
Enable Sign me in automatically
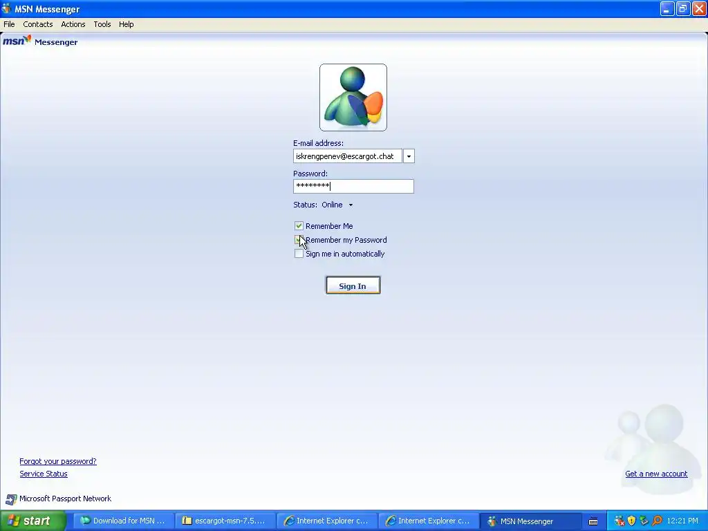coord(299,254)
